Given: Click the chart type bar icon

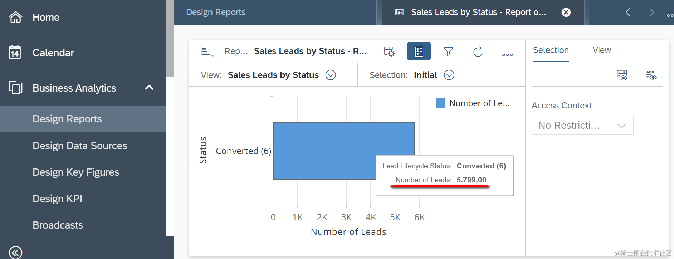Looking at the screenshot, I should [x=207, y=52].
